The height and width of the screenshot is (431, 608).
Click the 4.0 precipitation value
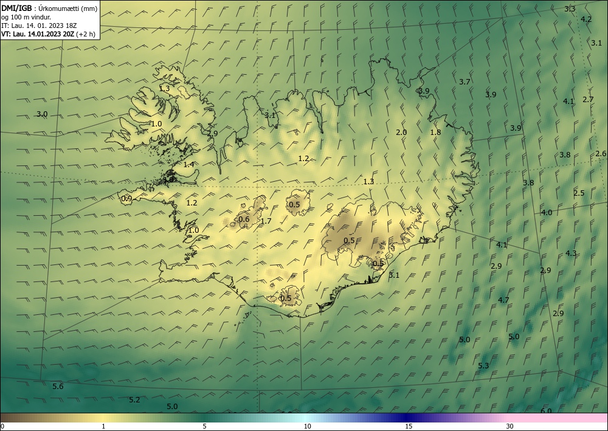[547, 213]
